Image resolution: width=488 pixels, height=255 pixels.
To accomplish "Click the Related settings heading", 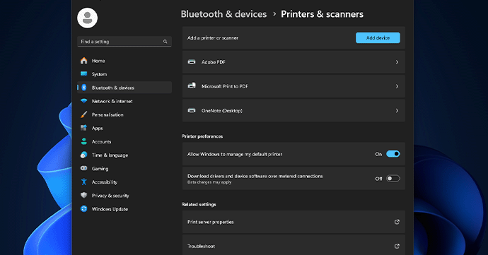I will click(x=199, y=204).
